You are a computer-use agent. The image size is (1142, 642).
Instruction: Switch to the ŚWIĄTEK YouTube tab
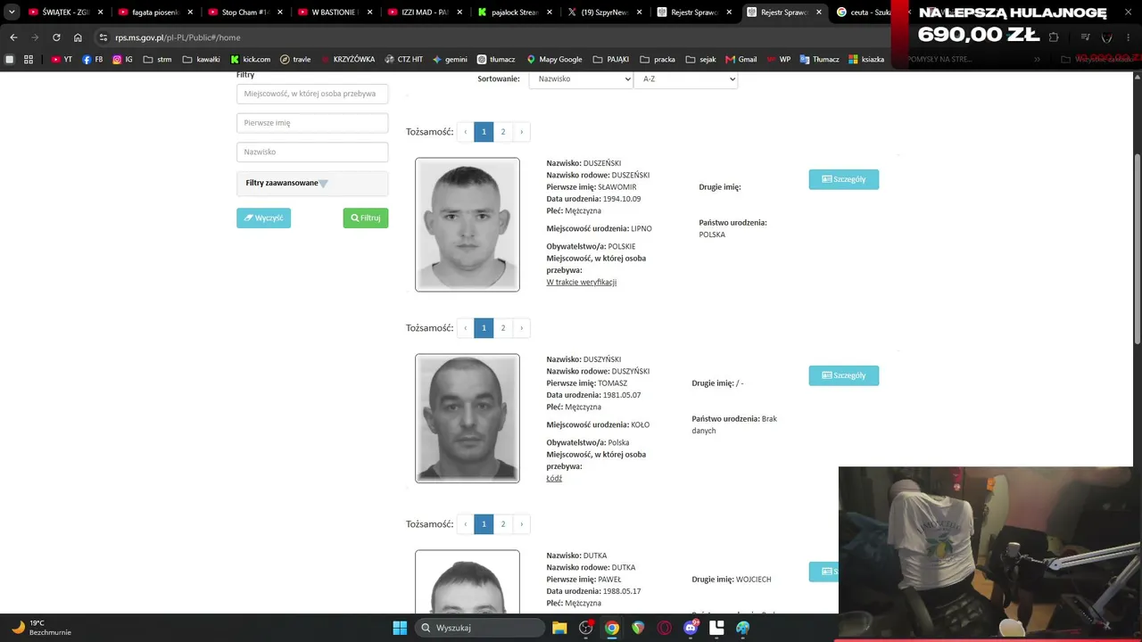point(64,12)
